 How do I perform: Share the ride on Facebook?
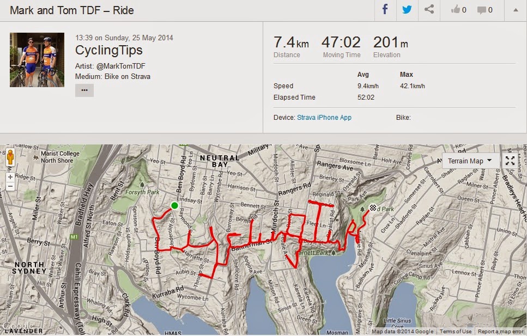385,10
